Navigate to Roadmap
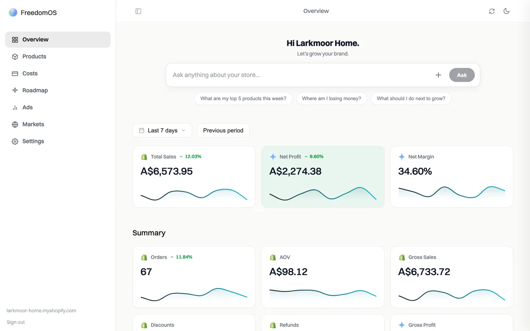The width and height of the screenshot is (530, 331). (x=58, y=91)
